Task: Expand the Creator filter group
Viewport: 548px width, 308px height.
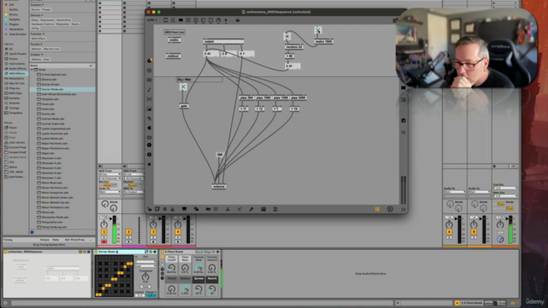Action: (36, 55)
